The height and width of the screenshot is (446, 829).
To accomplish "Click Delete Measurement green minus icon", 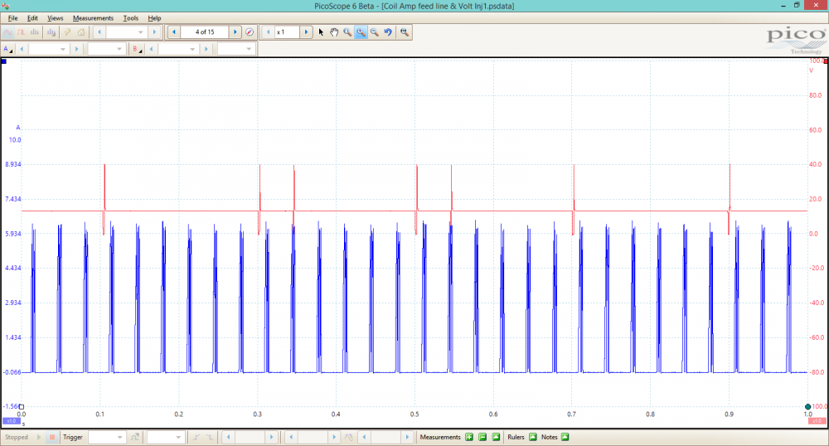I will 482,437.
